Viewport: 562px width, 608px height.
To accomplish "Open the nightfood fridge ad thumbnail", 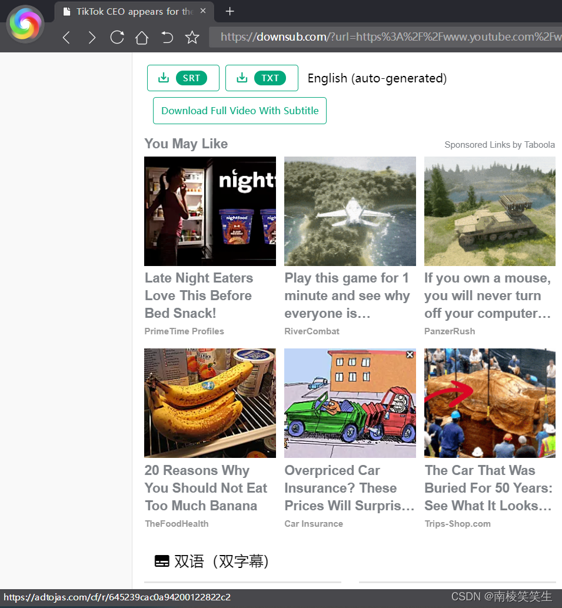I will click(x=210, y=211).
